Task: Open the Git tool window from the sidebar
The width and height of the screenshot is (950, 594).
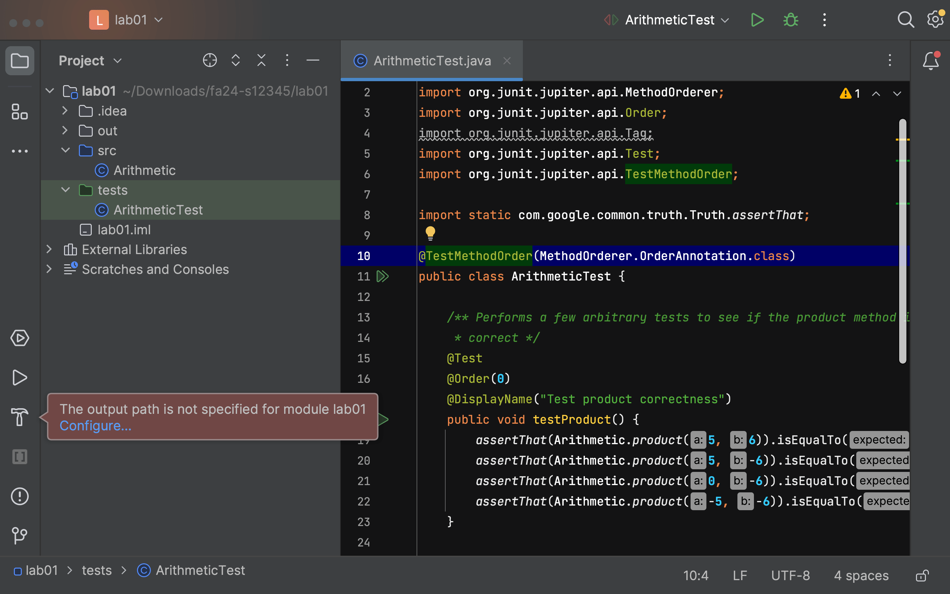Action: click(x=20, y=535)
